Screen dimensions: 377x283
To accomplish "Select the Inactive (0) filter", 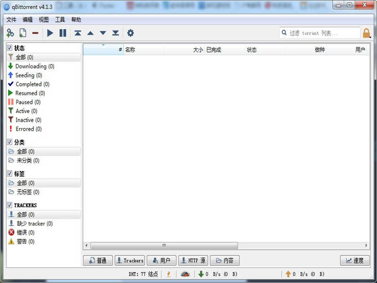I will [44, 120].
